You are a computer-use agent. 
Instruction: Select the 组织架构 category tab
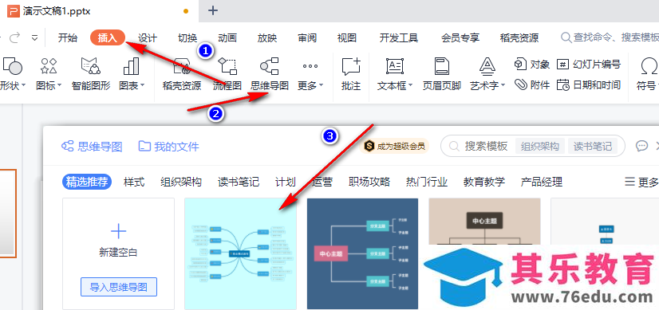coord(181,182)
